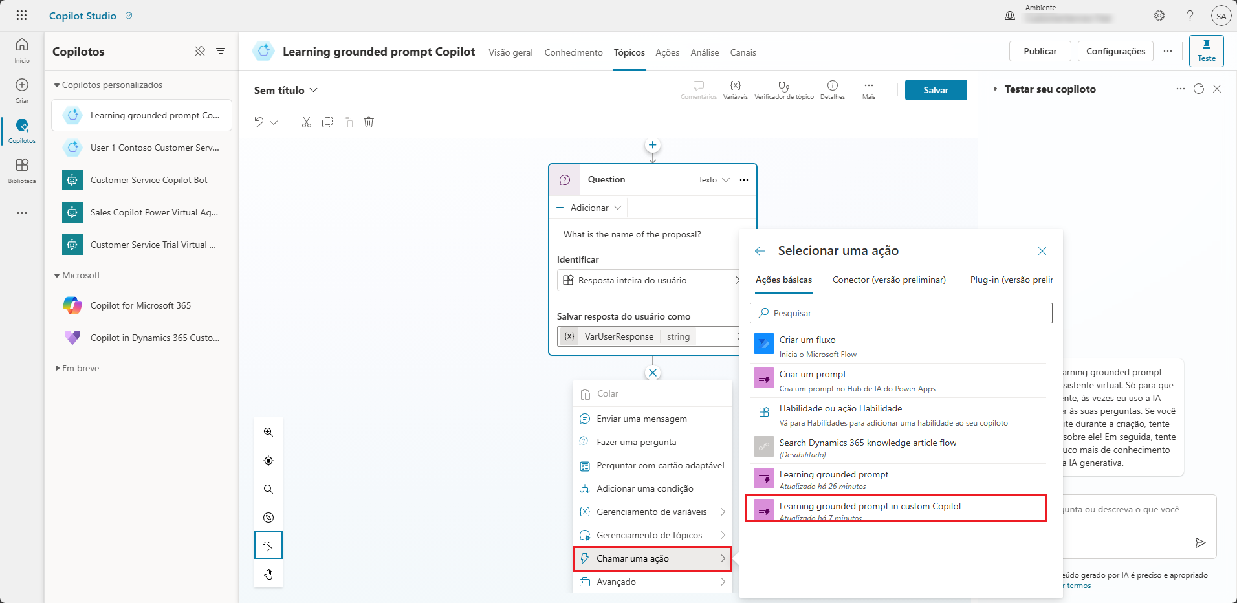Zoom out on the canvas
The height and width of the screenshot is (603, 1237).
coord(268,489)
